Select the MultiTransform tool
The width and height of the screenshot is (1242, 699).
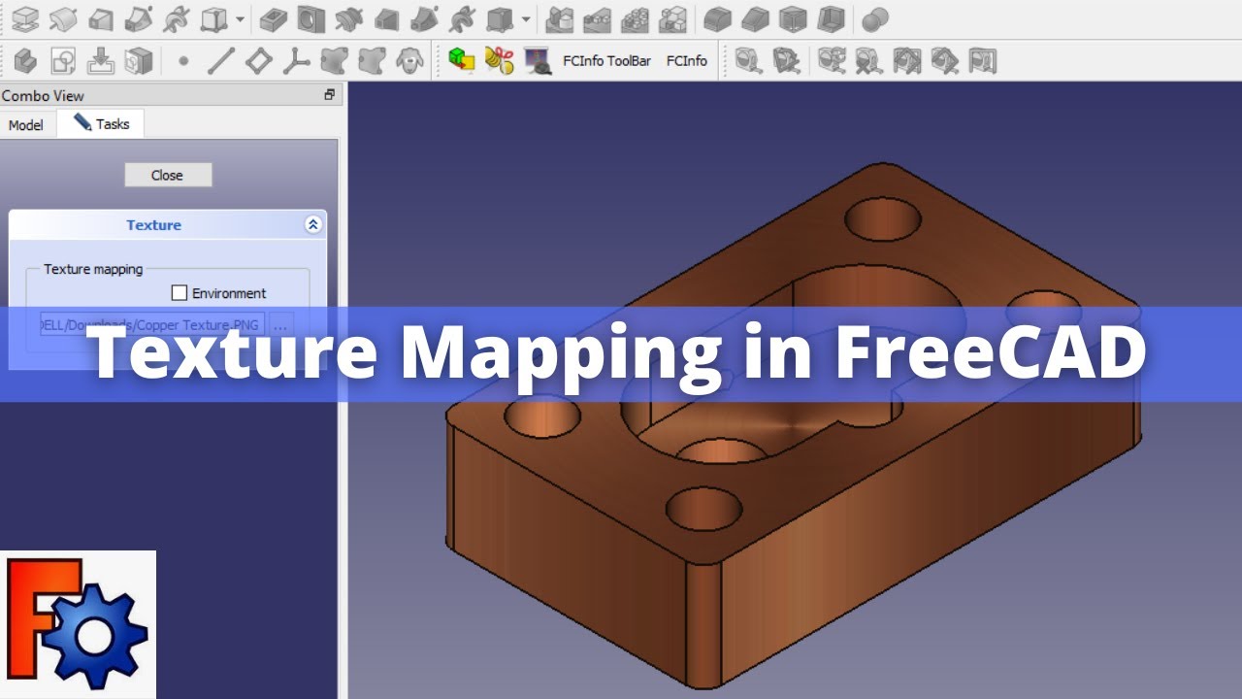pos(671,18)
